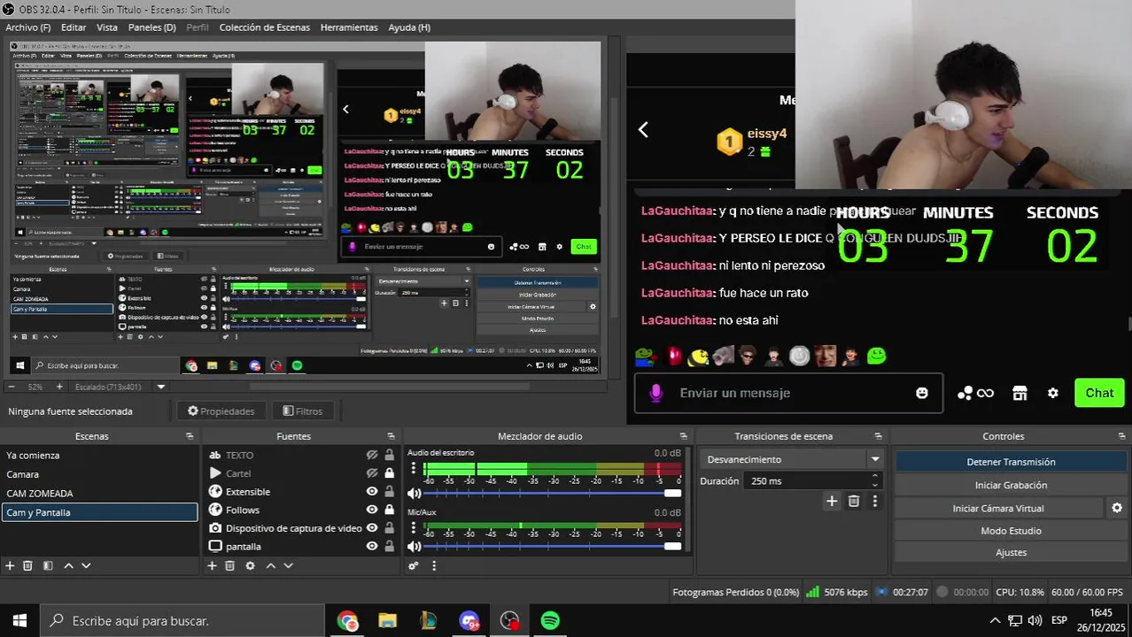Open the Vista menu
1132x637 pixels.
pos(107,27)
